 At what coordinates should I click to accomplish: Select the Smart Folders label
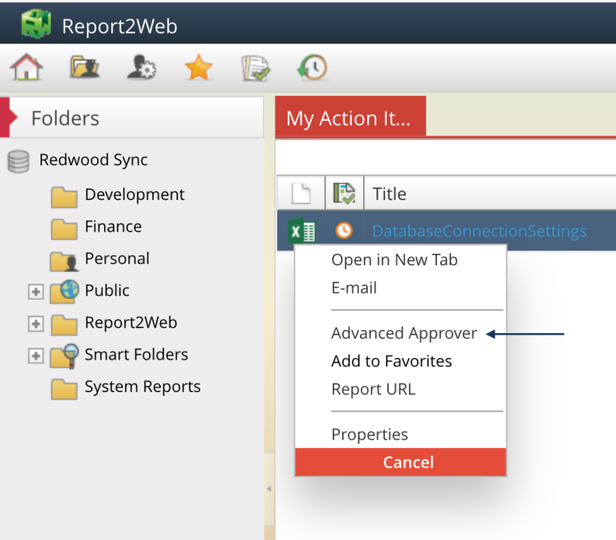coord(136,355)
